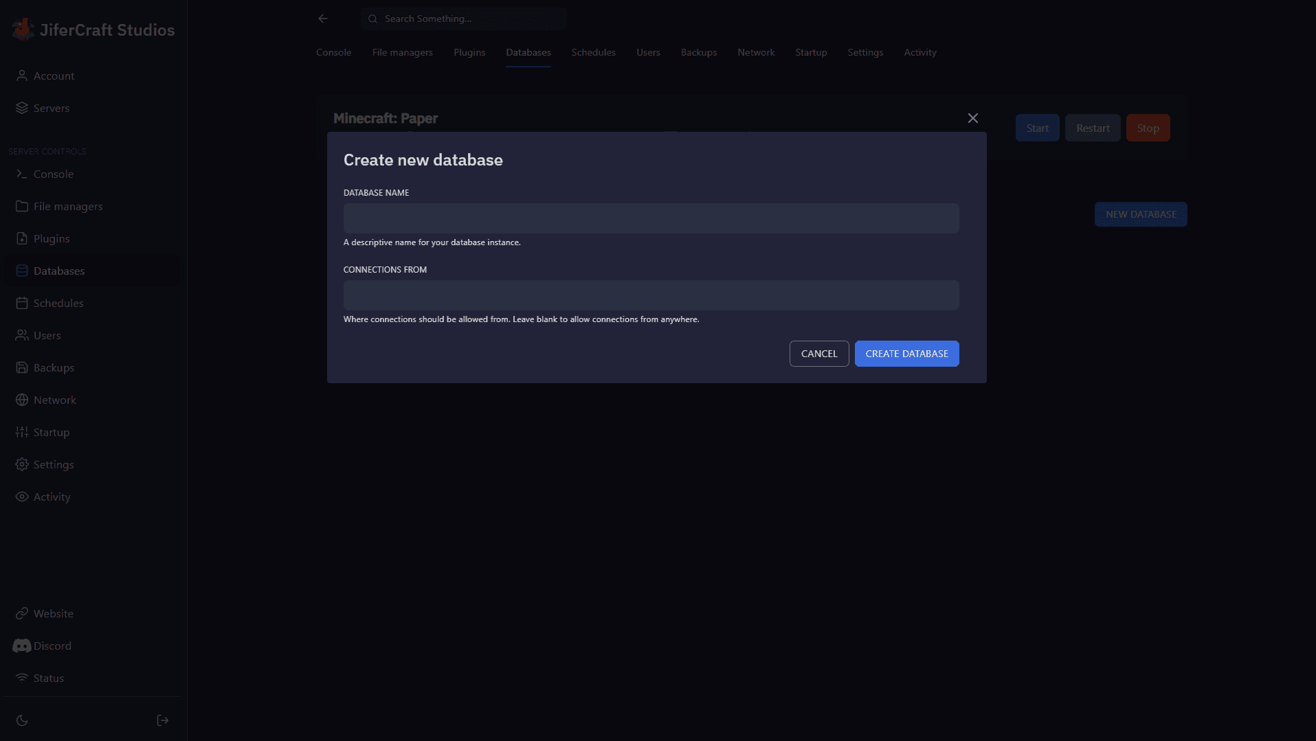This screenshot has width=1316, height=741.
Task: Open Startup sidebar item
Action: (x=51, y=432)
